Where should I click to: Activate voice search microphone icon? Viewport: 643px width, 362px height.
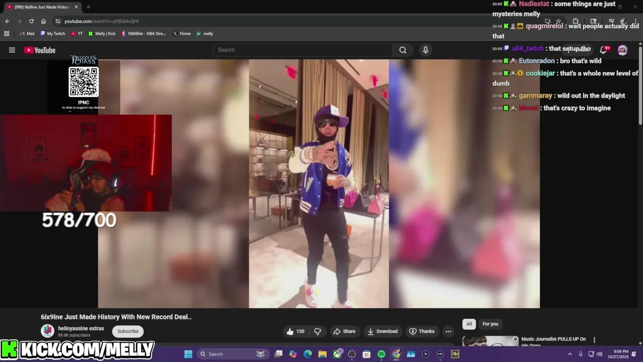click(x=425, y=50)
